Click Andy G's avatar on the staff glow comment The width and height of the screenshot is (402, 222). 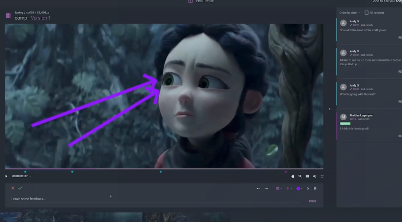coord(343,23)
